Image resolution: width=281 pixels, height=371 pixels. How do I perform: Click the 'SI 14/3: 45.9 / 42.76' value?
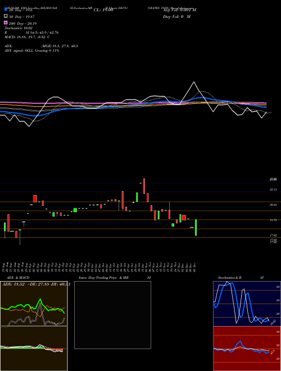(42, 33)
